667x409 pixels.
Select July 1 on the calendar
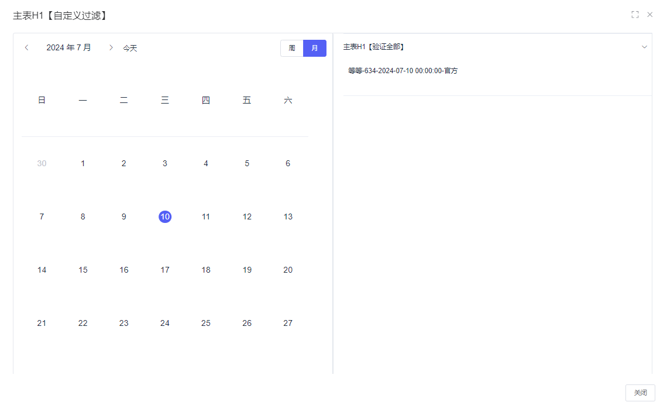pos(82,163)
